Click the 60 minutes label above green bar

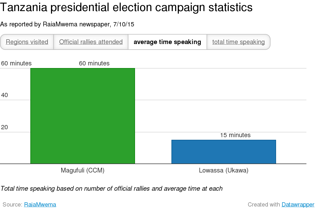[x=94, y=63]
